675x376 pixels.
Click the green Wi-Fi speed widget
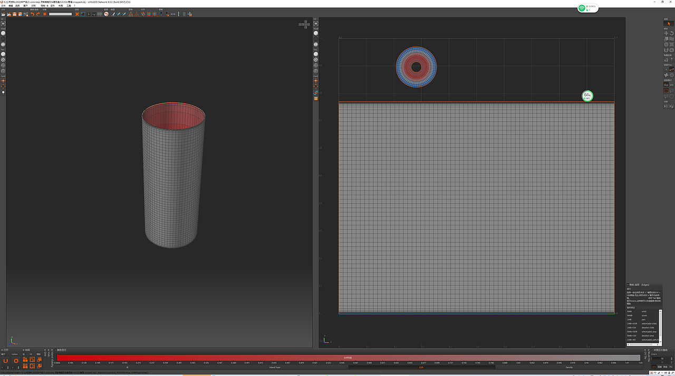tap(587, 8)
